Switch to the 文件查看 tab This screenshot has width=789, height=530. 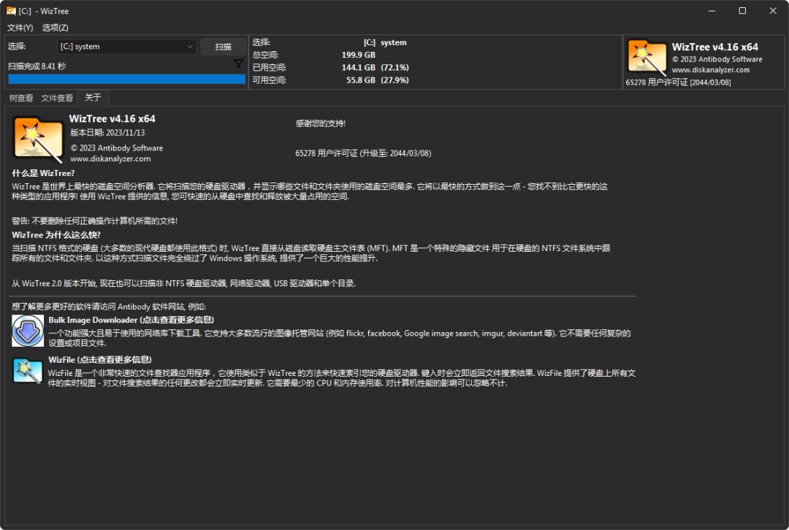[57, 98]
